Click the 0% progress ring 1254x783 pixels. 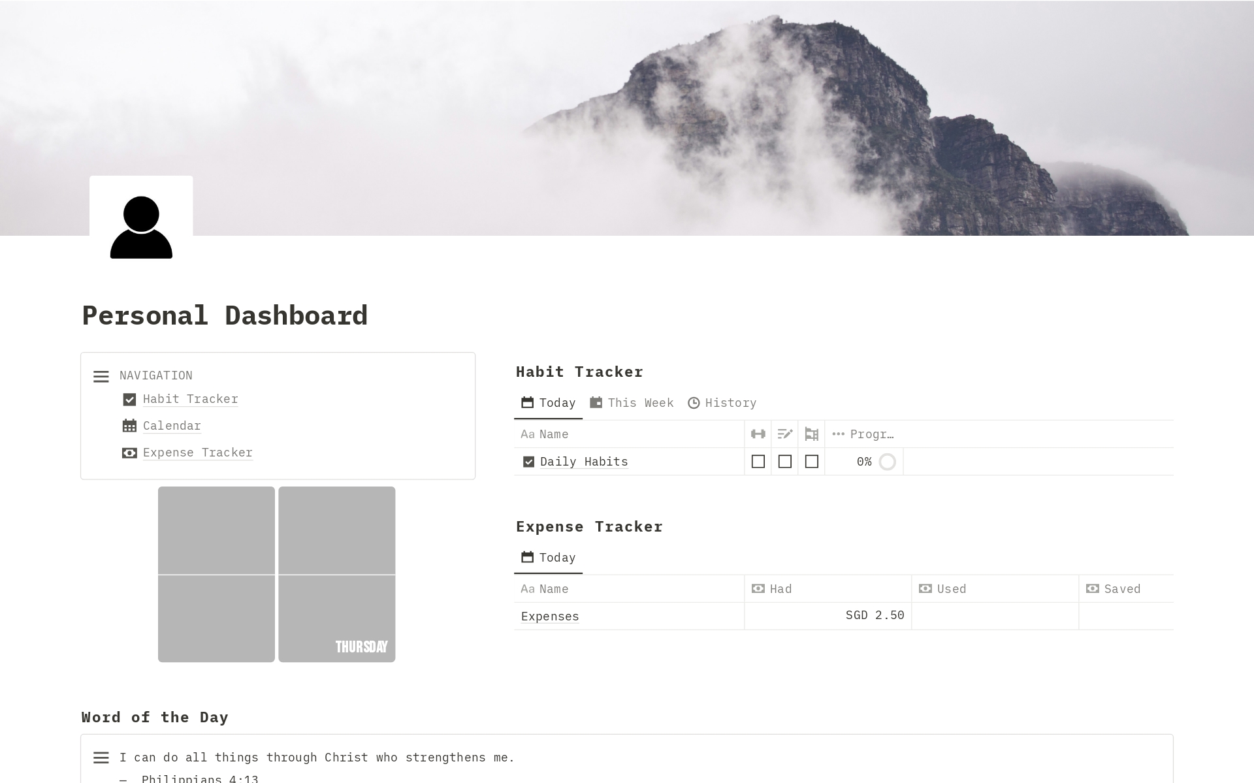[x=887, y=462]
